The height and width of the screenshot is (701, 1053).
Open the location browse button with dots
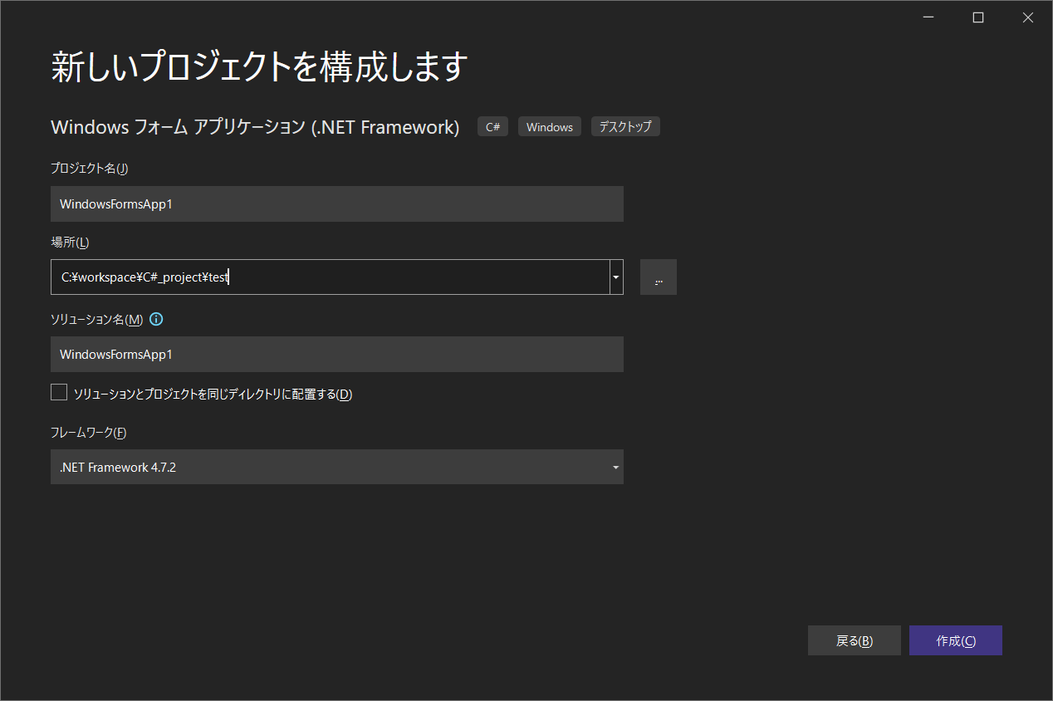point(659,277)
